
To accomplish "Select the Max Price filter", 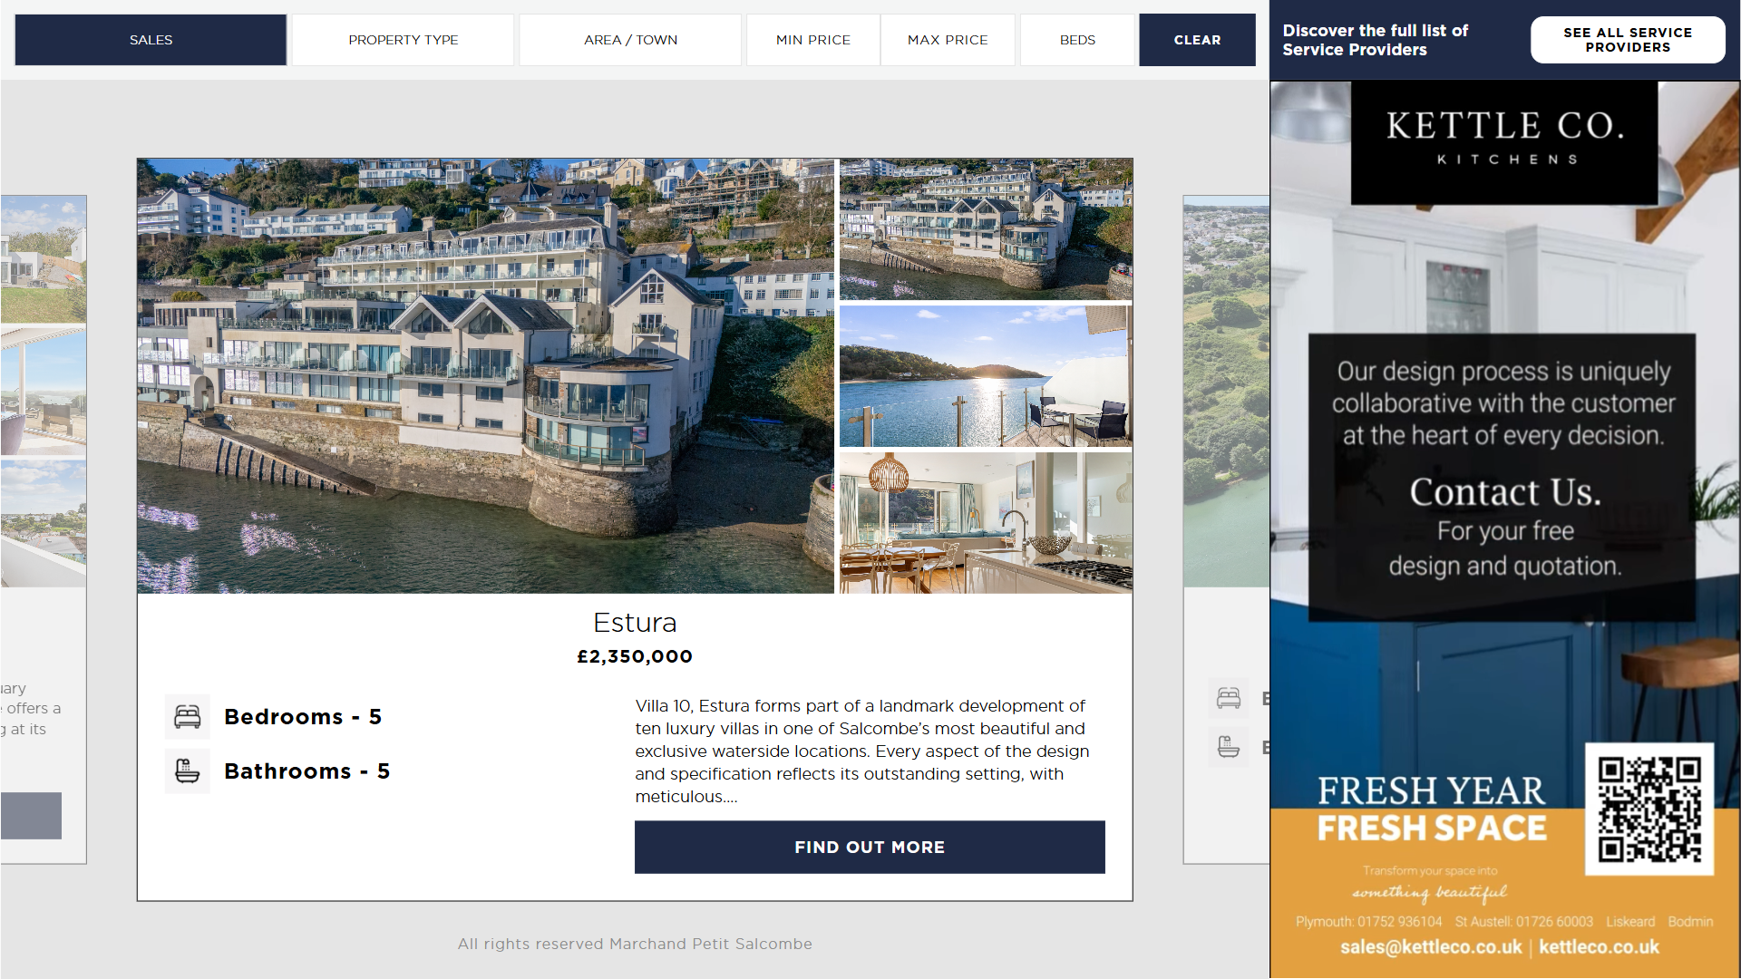I will (948, 40).
